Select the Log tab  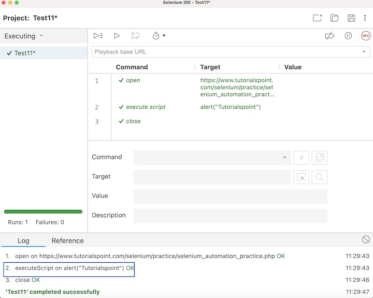click(23, 240)
